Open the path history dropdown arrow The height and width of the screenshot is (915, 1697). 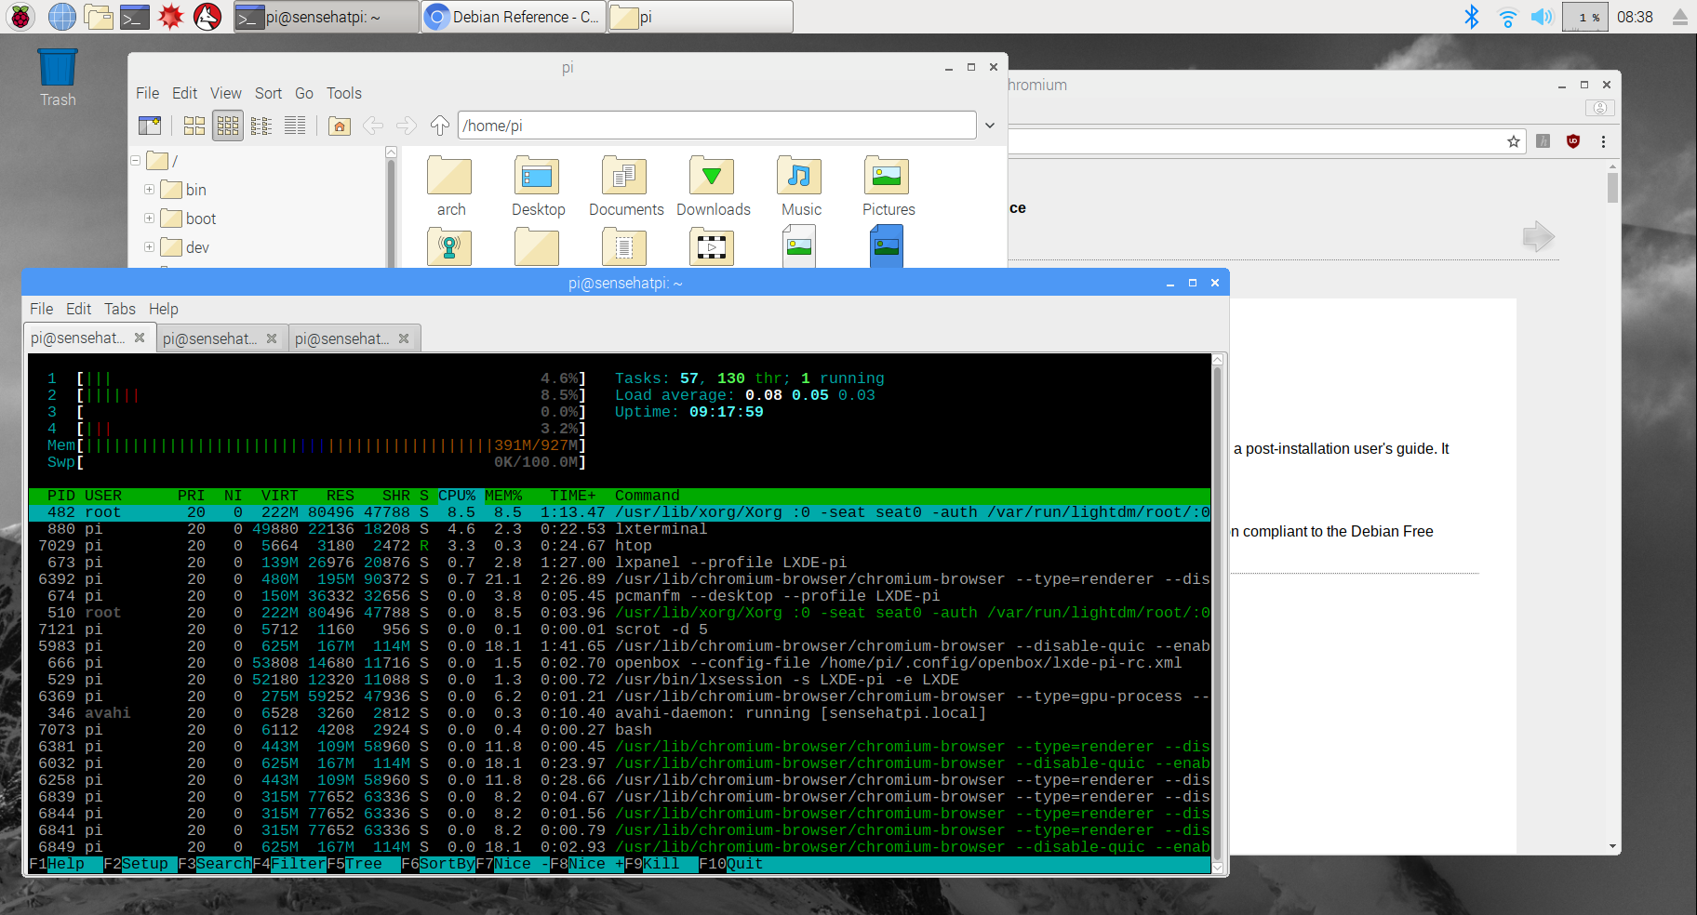pos(990,126)
